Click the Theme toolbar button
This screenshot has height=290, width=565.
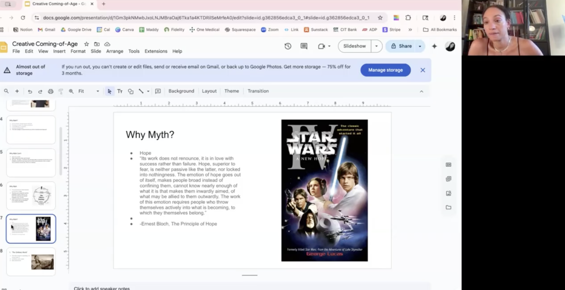point(232,91)
